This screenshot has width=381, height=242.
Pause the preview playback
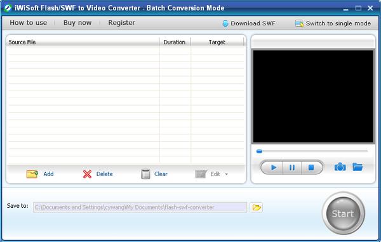coord(292,167)
